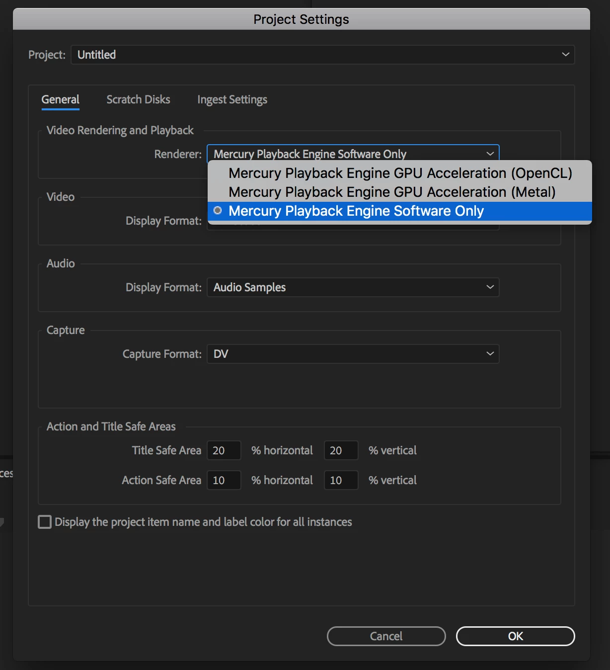Click the chevron arrow of the Project dropdown

click(565, 54)
